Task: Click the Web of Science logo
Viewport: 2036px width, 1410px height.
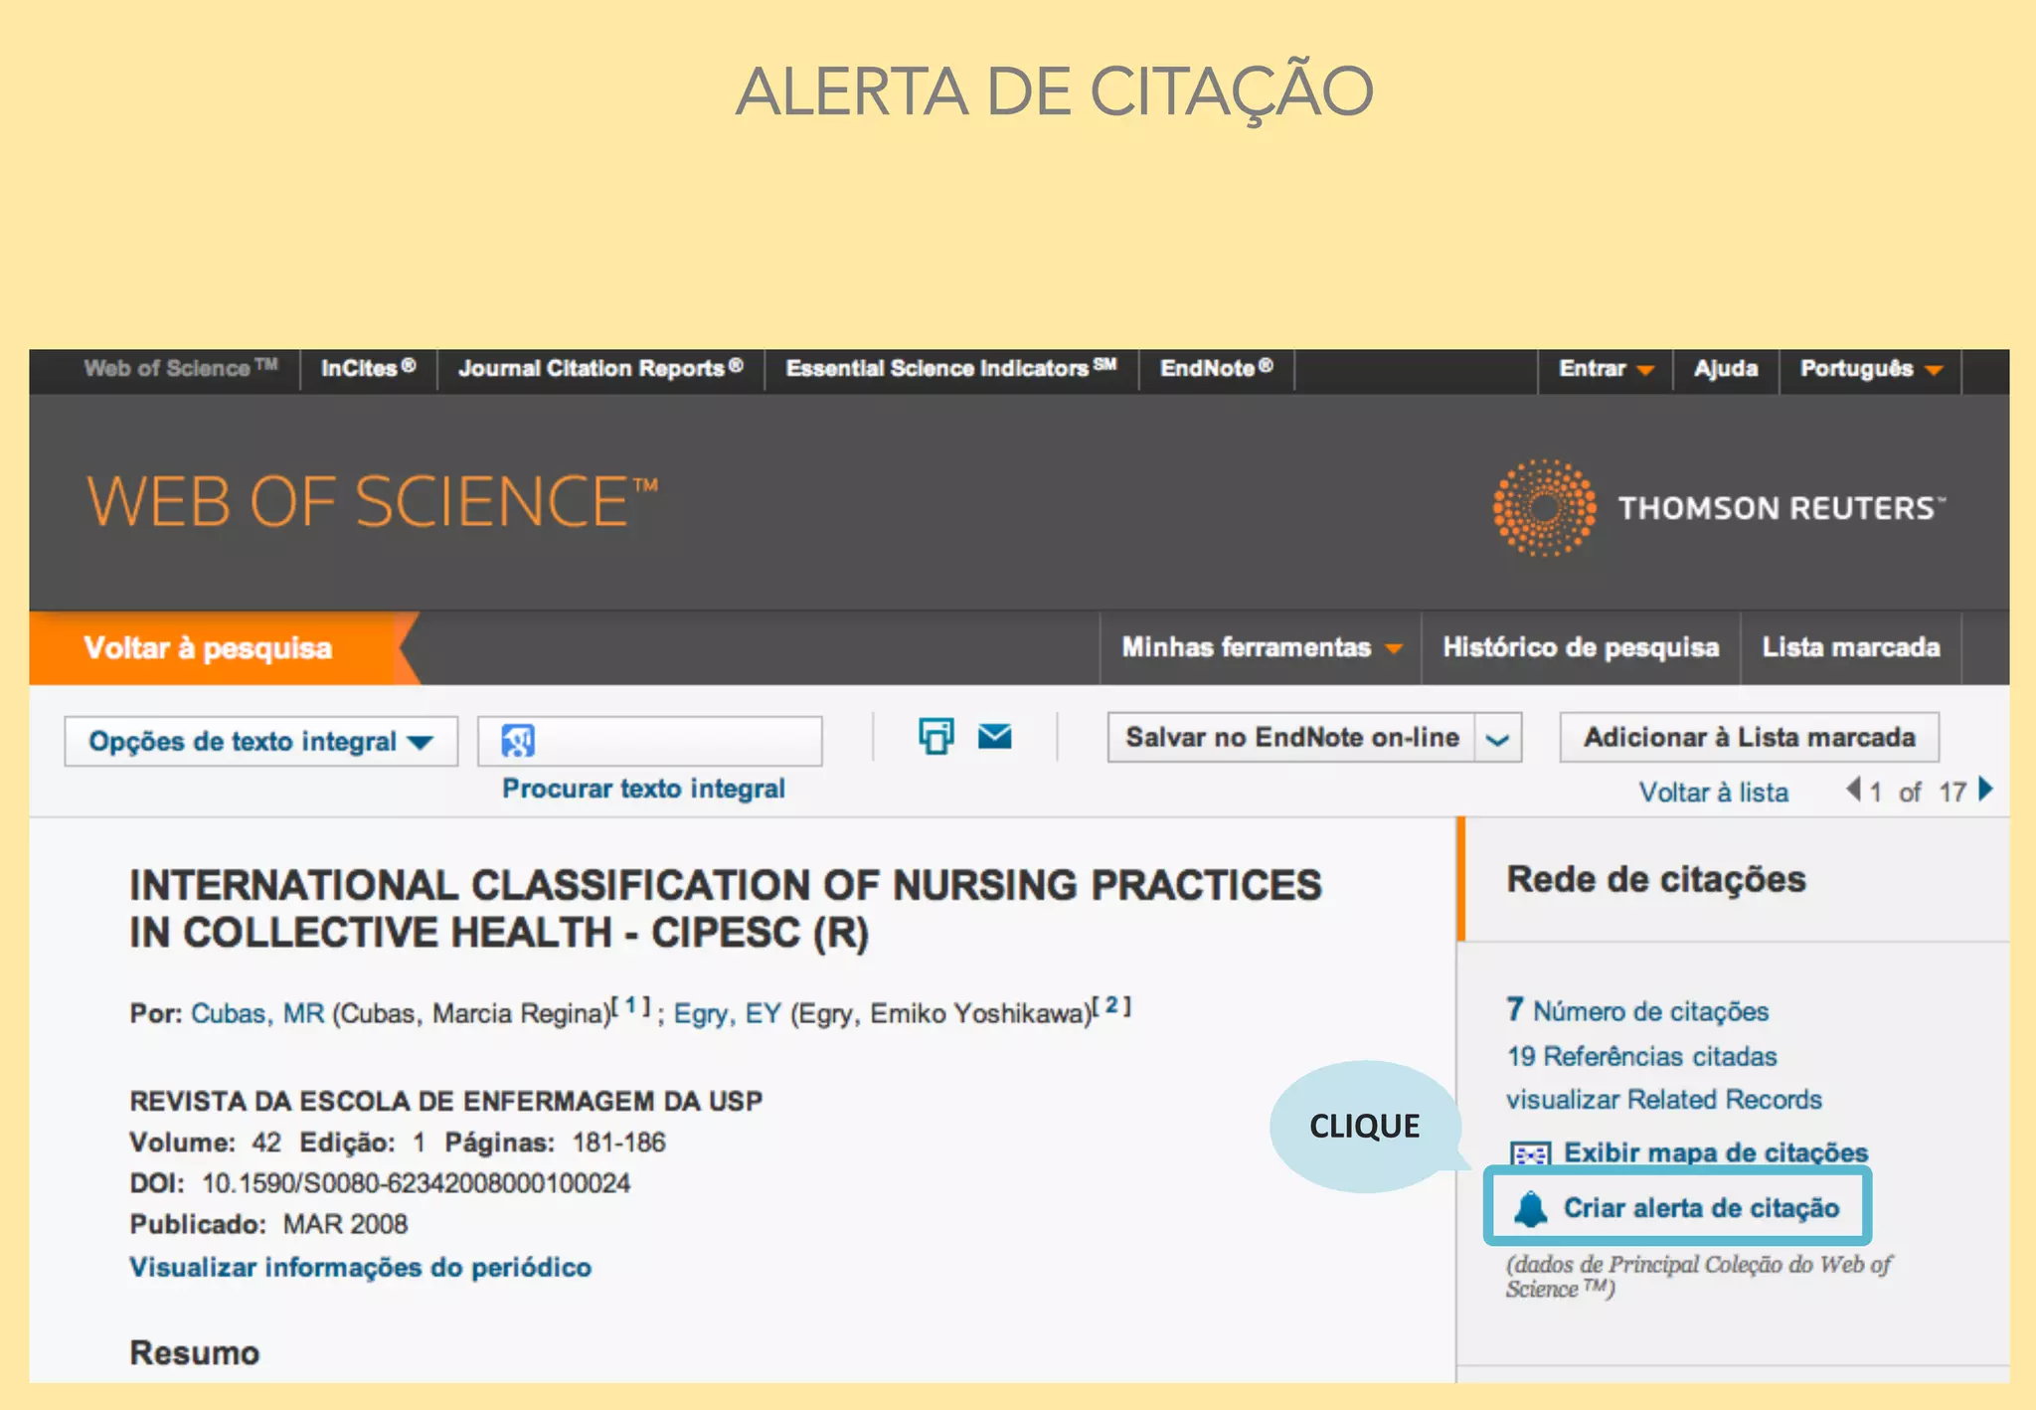Action: pos(373,501)
